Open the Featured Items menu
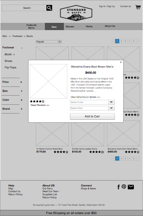 (31, 26)
